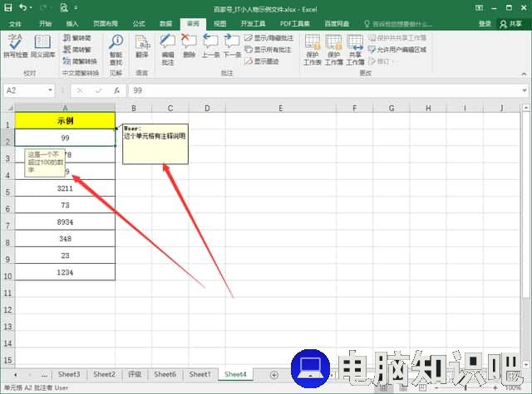The width and height of the screenshot is (532, 394).
Task: Click the 共享 share button
Action: pos(511,24)
